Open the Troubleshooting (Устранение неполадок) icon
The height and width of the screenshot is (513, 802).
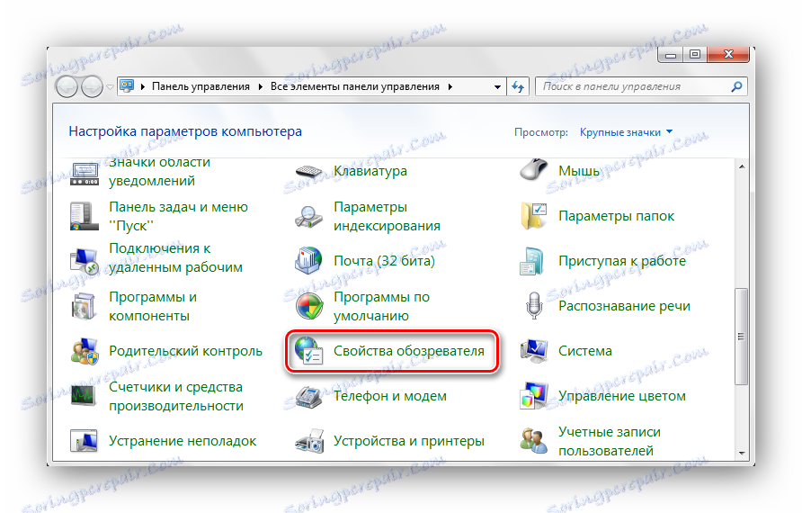click(x=84, y=441)
